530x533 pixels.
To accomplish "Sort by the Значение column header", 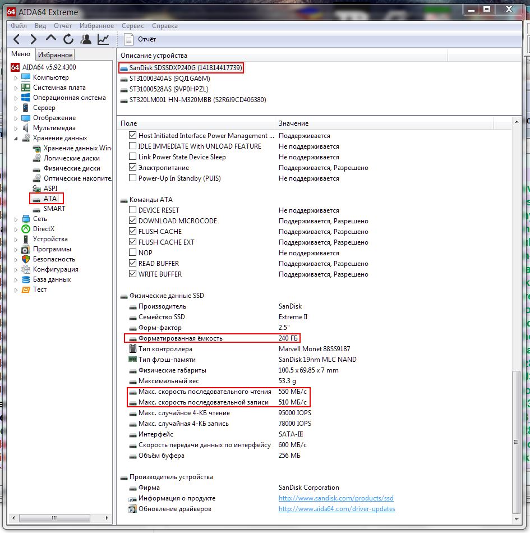I will point(384,123).
